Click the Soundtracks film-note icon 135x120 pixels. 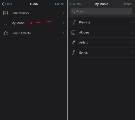6,13
